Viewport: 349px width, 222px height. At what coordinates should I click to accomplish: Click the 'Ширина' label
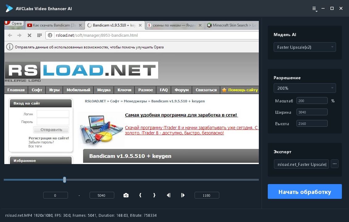pyautogui.click(x=283, y=113)
